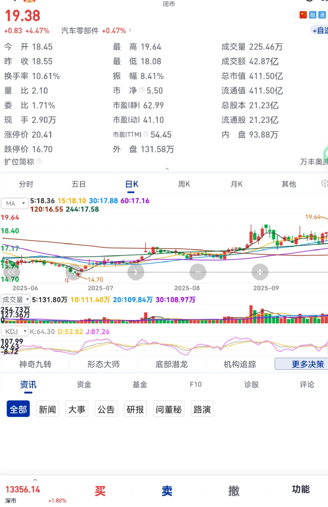The width and height of the screenshot is (328, 507).
Task: Tap the 神奇九转 button
Action: click(35, 364)
